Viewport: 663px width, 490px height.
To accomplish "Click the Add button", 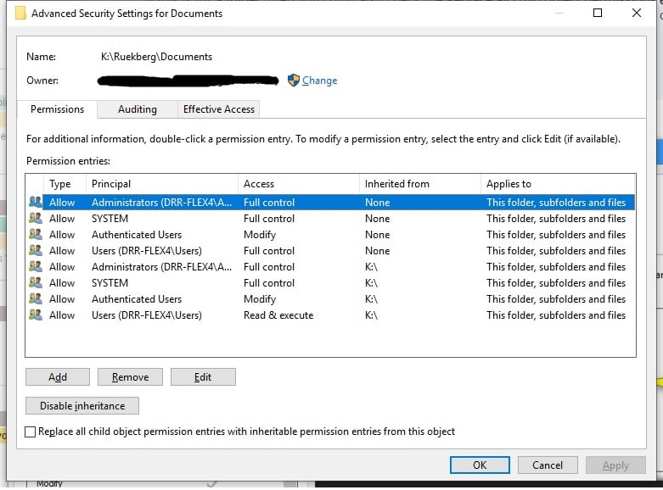I will 58,376.
